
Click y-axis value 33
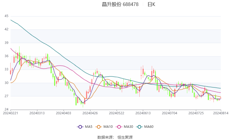[6, 69]
